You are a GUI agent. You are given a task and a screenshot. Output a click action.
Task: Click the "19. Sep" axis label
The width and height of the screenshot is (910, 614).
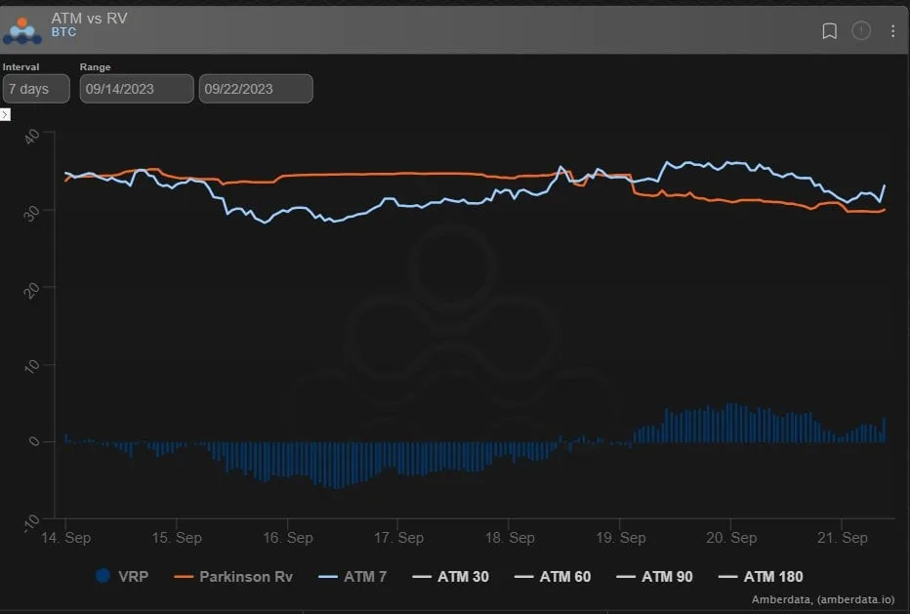[620, 538]
